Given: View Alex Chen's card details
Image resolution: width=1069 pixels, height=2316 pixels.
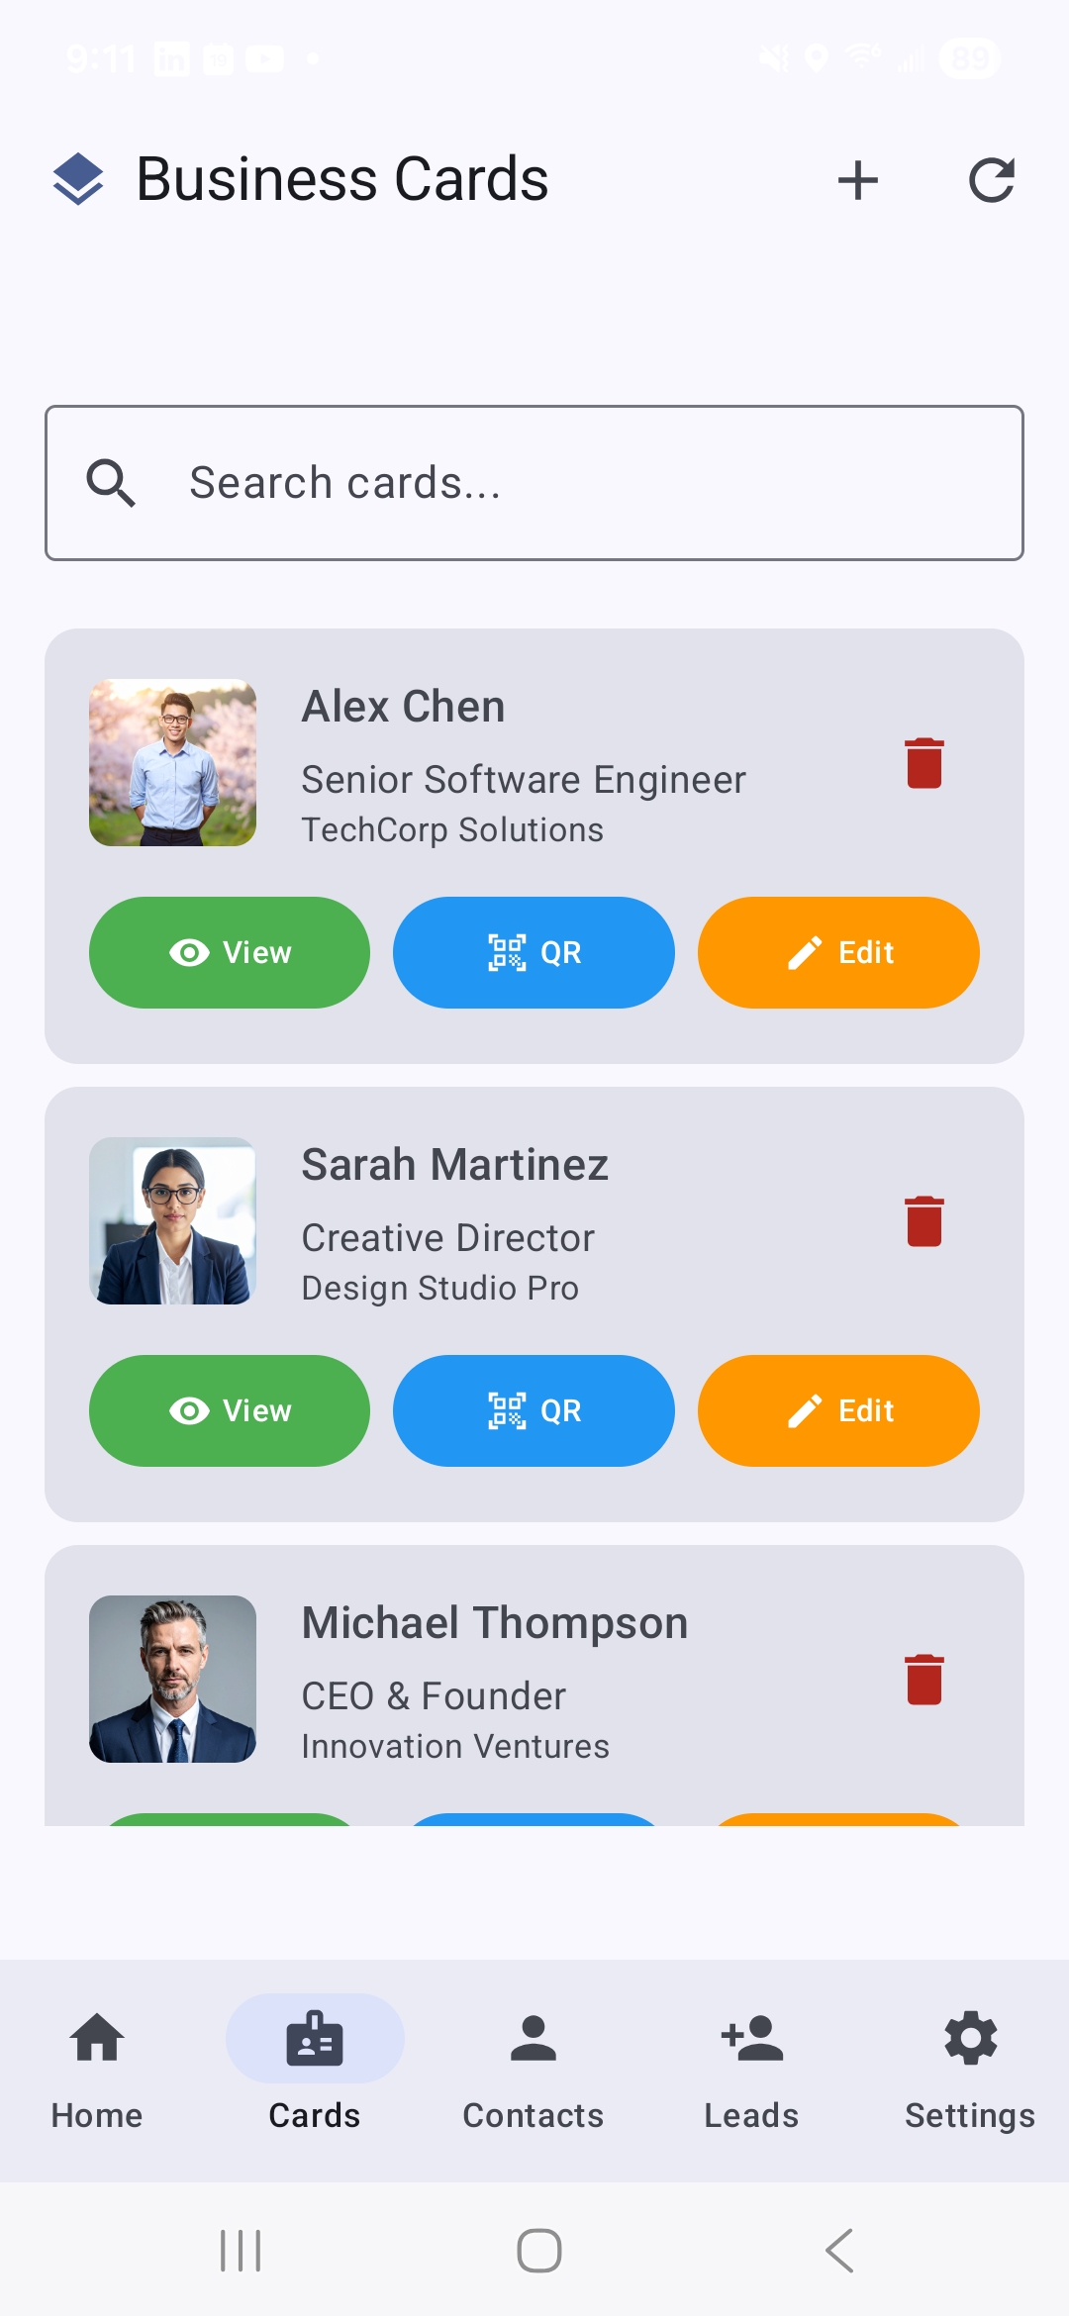Looking at the screenshot, I should click(229, 952).
